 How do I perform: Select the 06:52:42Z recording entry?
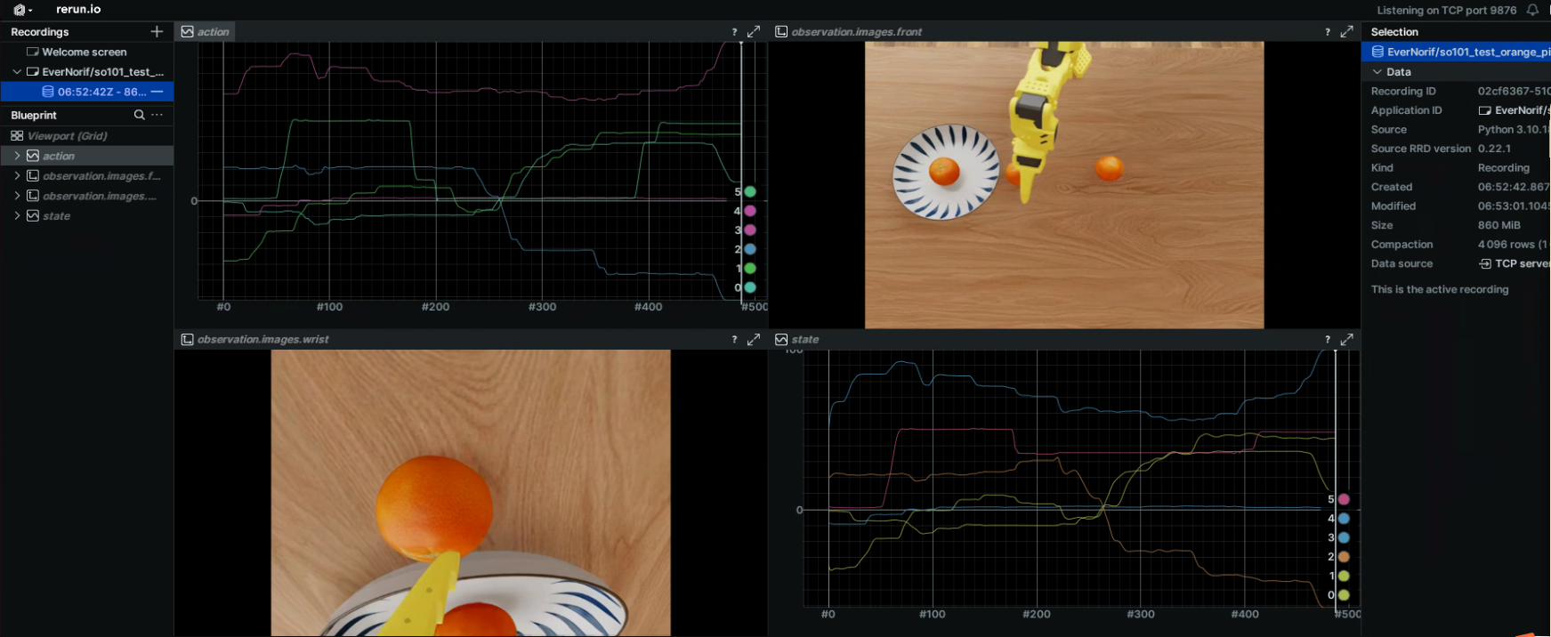pyautogui.click(x=86, y=92)
